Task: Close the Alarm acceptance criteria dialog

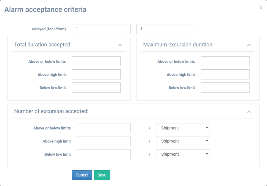Action: [x=260, y=8]
